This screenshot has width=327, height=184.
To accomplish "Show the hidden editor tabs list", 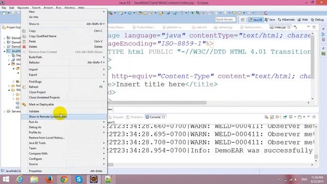I will pos(295,27).
